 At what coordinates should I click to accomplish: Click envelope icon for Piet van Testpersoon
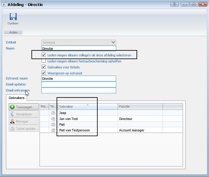[53, 130]
